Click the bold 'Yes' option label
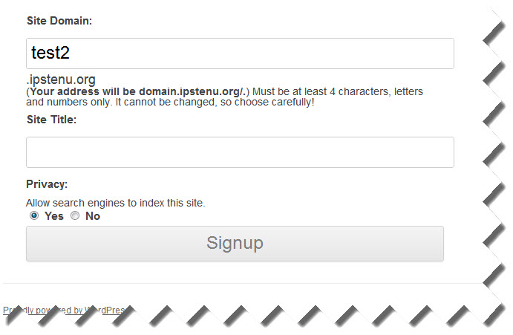513x335 pixels. click(54, 216)
